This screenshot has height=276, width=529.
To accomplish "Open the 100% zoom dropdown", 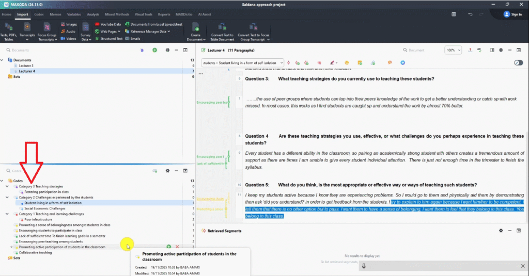I will (x=453, y=50).
